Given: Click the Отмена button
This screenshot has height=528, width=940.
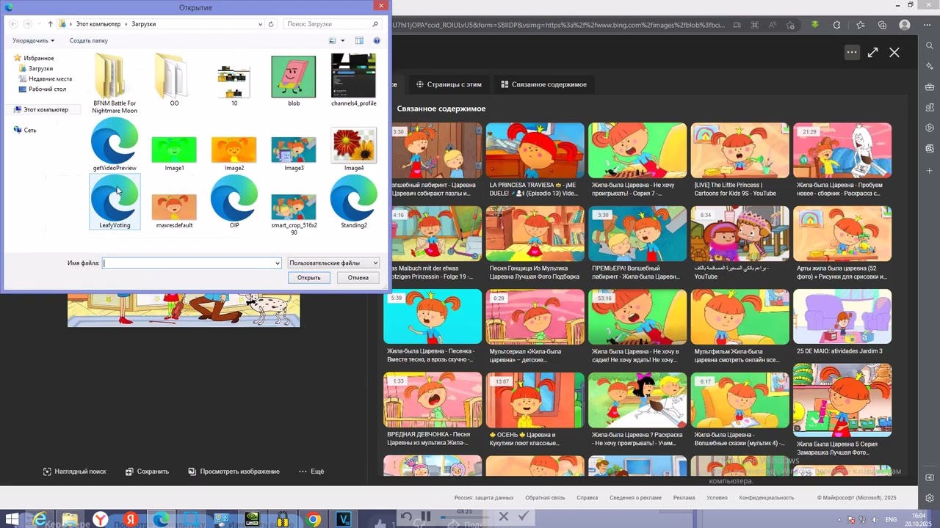Looking at the screenshot, I should 358,278.
